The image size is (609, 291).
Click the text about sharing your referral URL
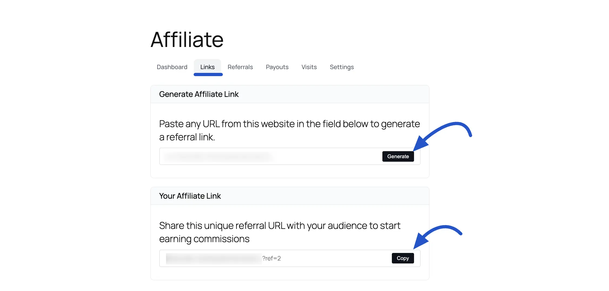[280, 232]
